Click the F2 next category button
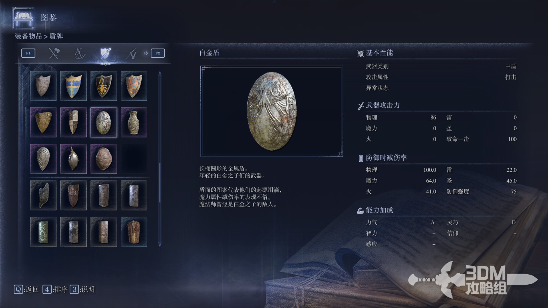Viewport: 548px width, 308px height. (158, 53)
